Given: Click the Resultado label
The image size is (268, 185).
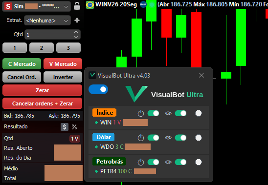Looking at the screenshot, I should pyautogui.click(x=16, y=126).
